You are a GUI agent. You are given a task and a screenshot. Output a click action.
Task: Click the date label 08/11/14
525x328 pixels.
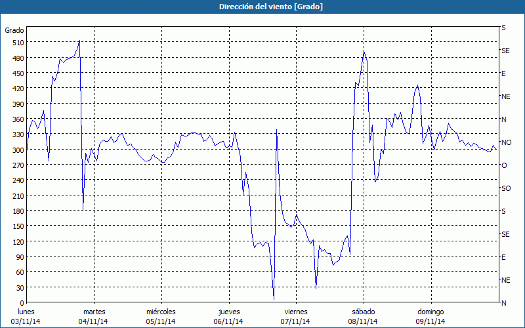tap(363, 321)
